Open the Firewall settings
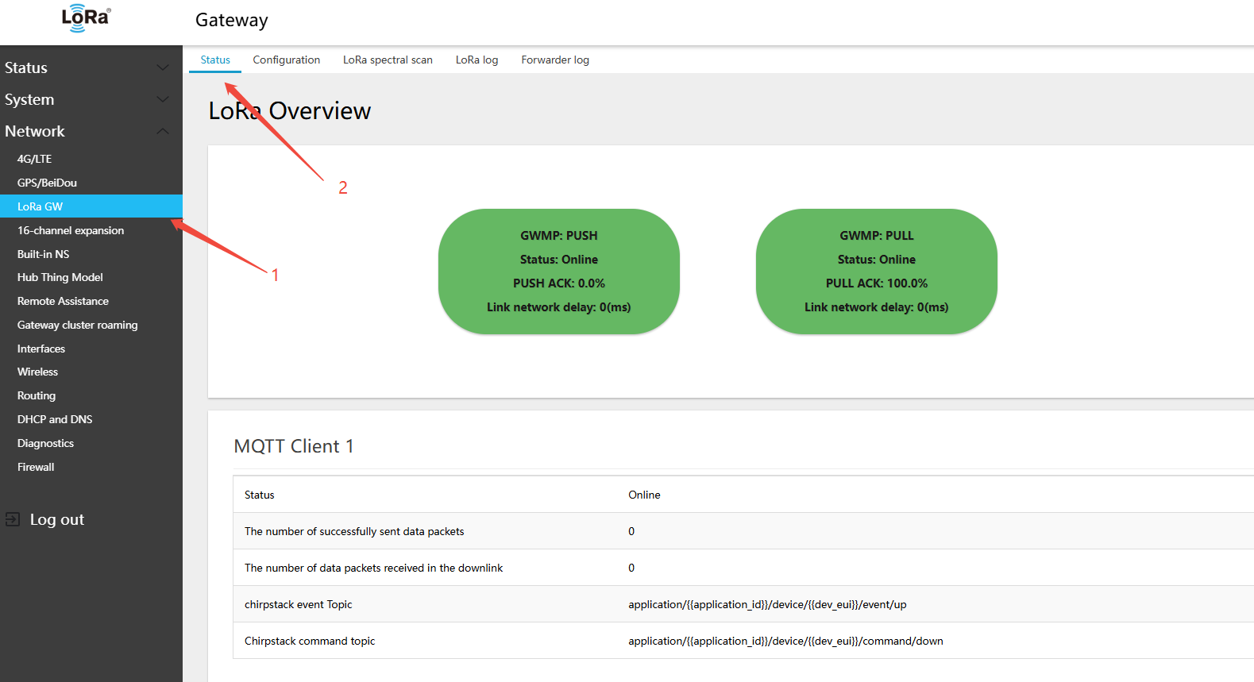The height and width of the screenshot is (682, 1254). (36, 467)
